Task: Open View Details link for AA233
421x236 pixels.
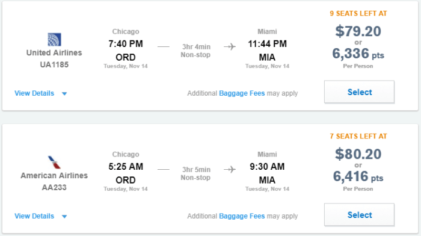Action: (x=34, y=216)
